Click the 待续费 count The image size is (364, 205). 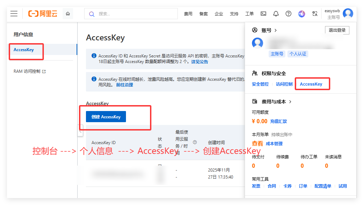pos(278,166)
